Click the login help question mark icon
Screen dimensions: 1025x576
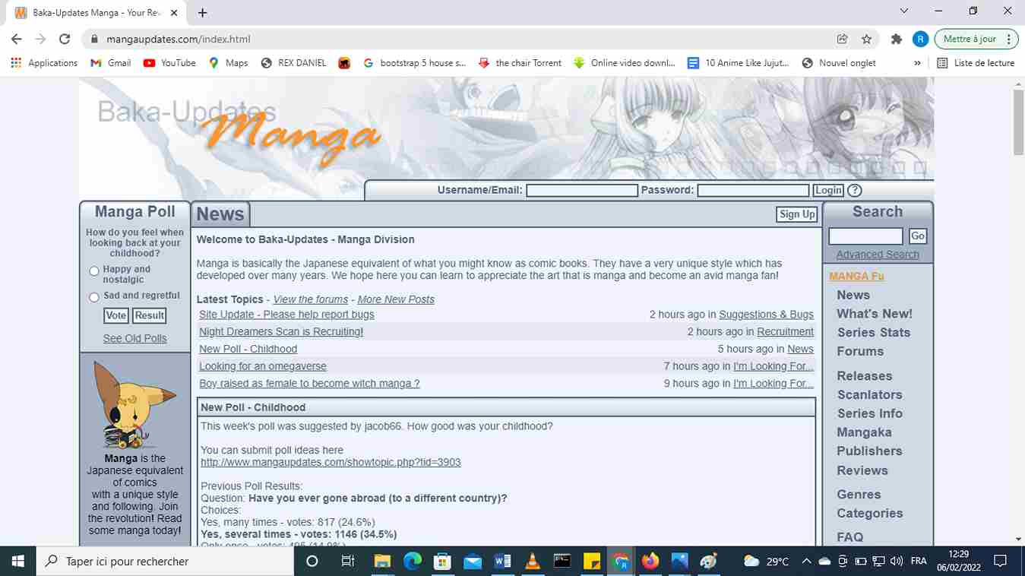[855, 191]
